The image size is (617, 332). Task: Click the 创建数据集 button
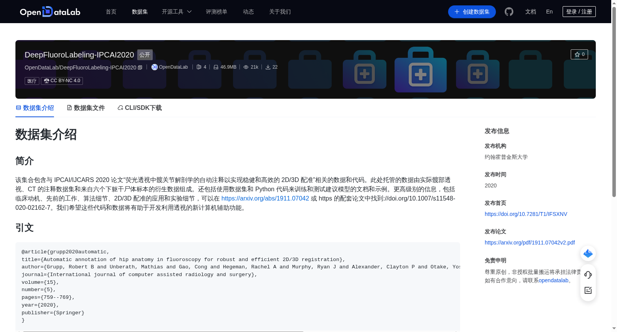(x=472, y=12)
